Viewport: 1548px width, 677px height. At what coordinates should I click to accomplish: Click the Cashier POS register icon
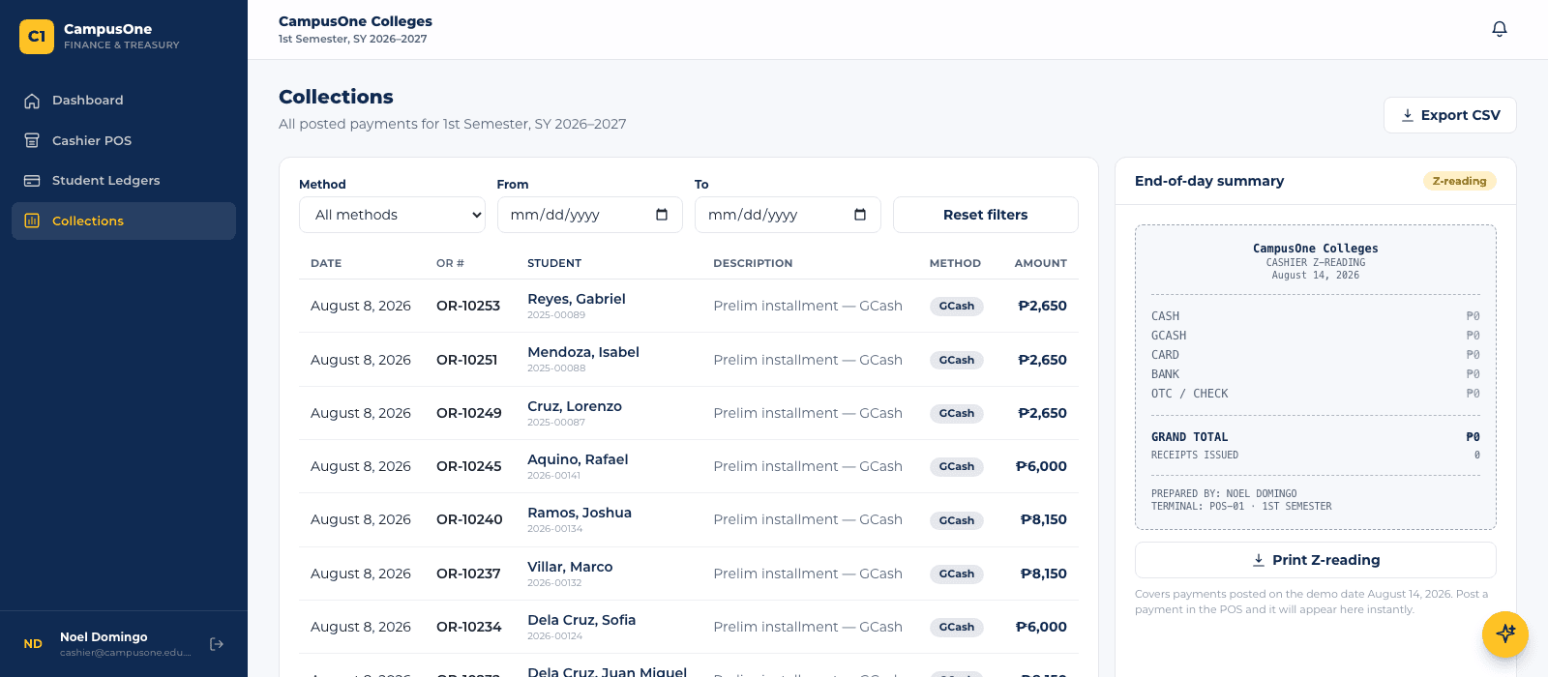pyautogui.click(x=32, y=141)
